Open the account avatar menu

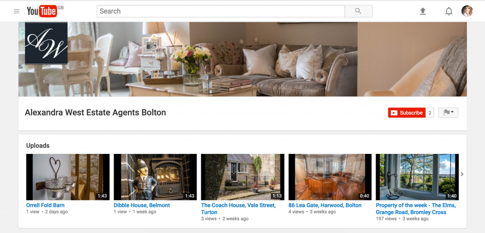467,11
